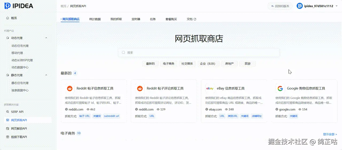The image size is (342, 150).
Task: Click the external link icon beside 文档
Action: pos(195,19)
